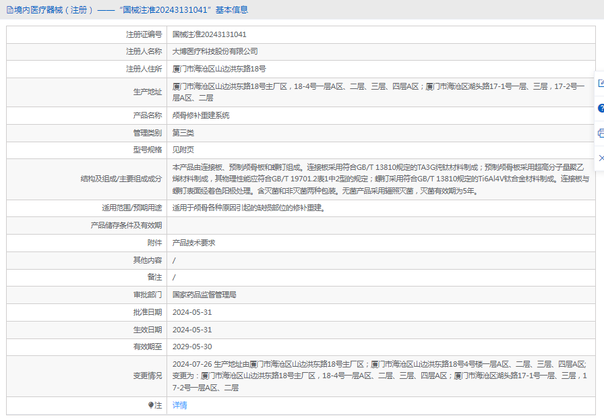Click the 变更情况 row label
604x418 pixels.
(x=148, y=376)
